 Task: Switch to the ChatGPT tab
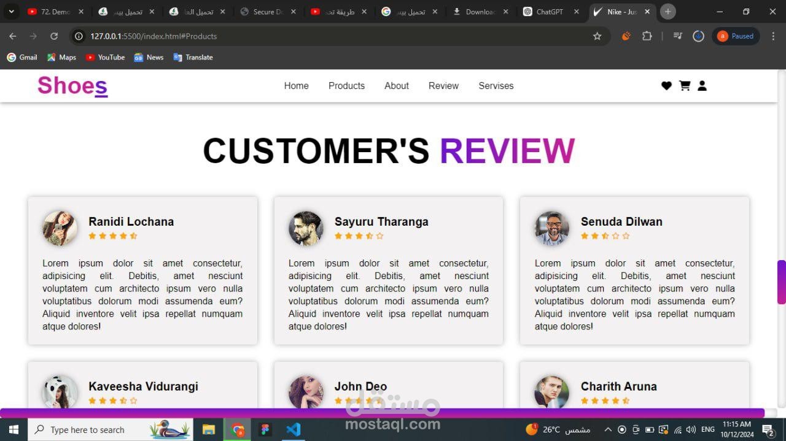coord(551,12)
